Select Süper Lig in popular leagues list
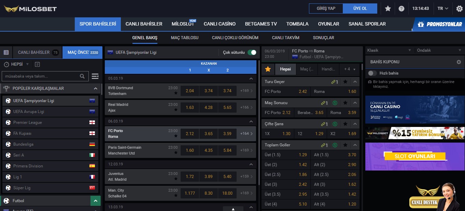Image resolution: width=465 pixels, height=211 pixels. click(51, 188)
